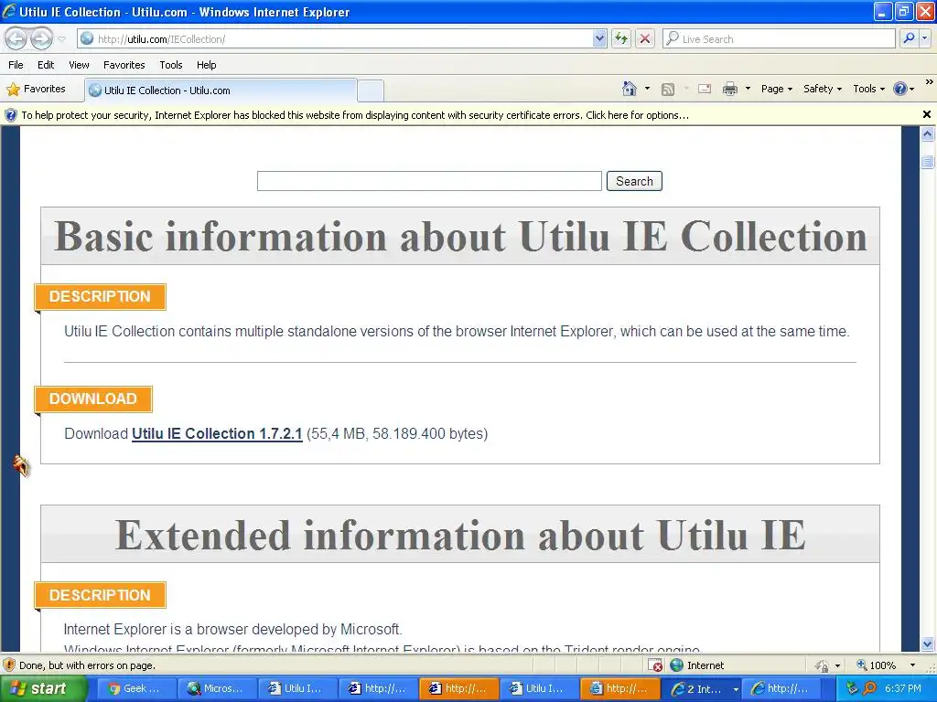Click the scrollbar down arrow
Image resolution: width=937 pixels, height=702 pixels.
[x=927, y=643]
